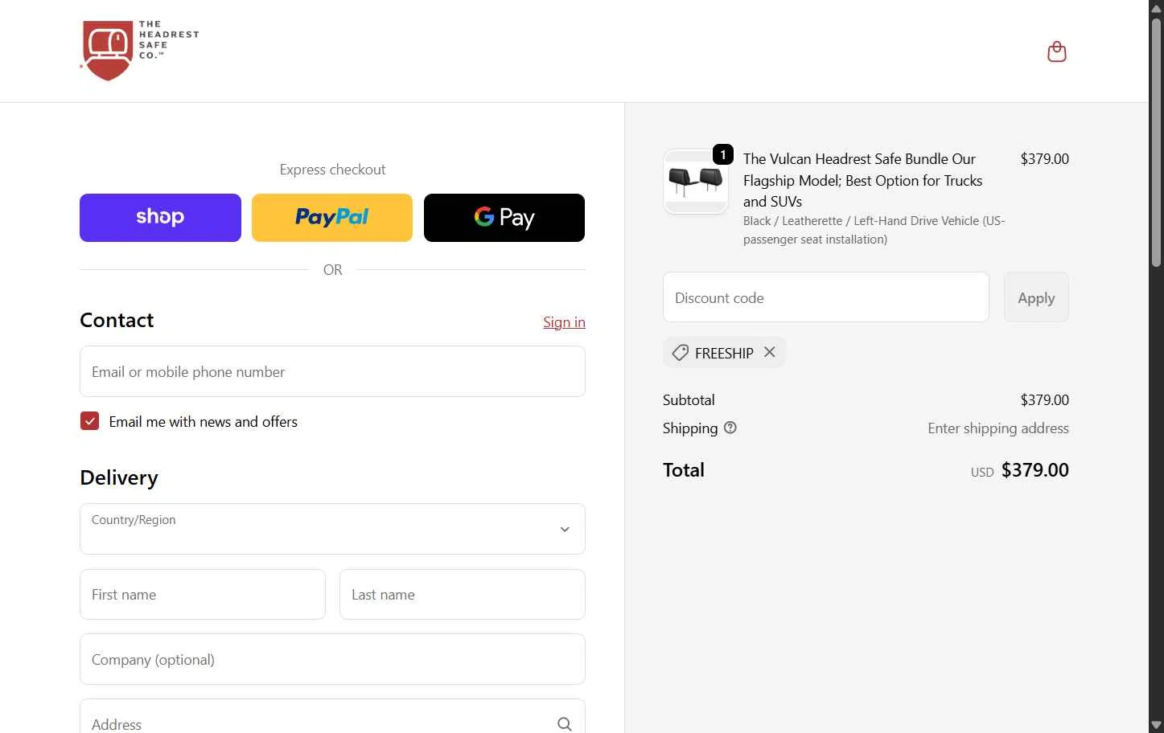The width and height of the screenshot is (1164, 733).
Task: Click into the Company (optional) field
Action: [x=332, y=659]
